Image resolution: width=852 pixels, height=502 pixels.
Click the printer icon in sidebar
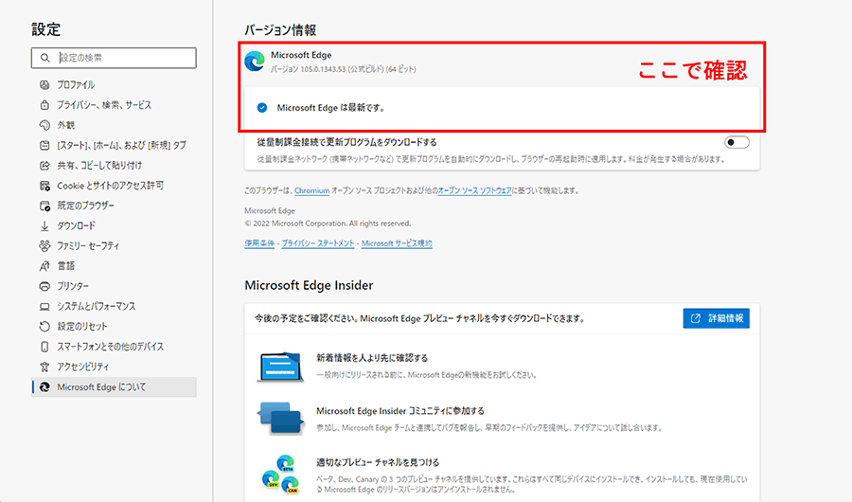(44, 286)
